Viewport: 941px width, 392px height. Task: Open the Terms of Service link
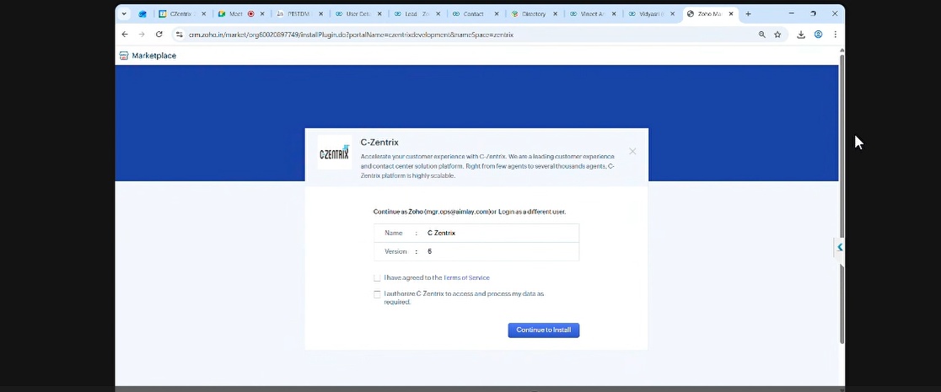tap(466, 277)
